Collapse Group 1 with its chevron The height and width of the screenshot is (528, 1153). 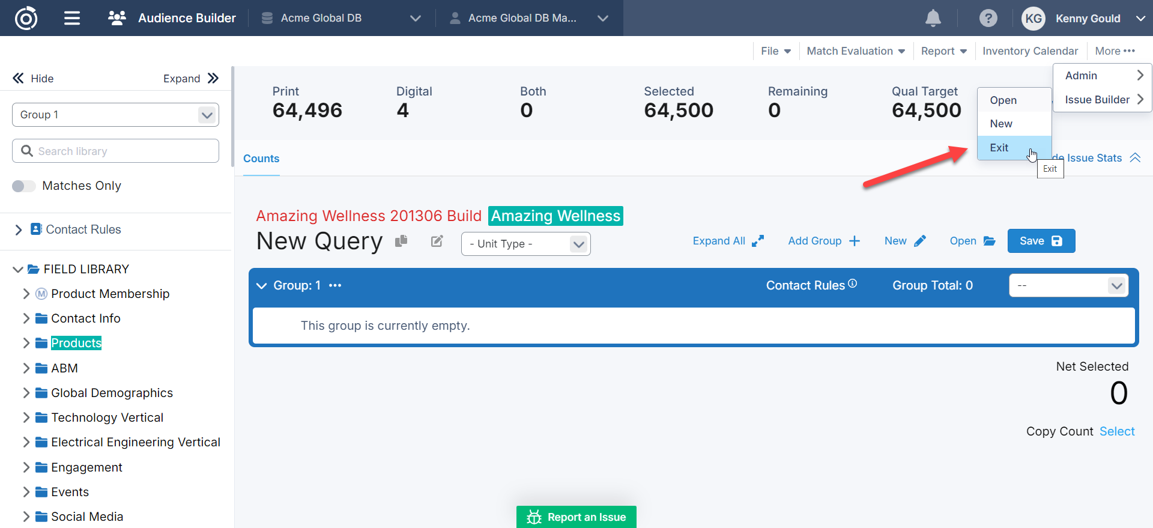click(261, 286)
